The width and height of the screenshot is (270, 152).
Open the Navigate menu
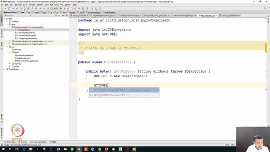click(18, 5)
